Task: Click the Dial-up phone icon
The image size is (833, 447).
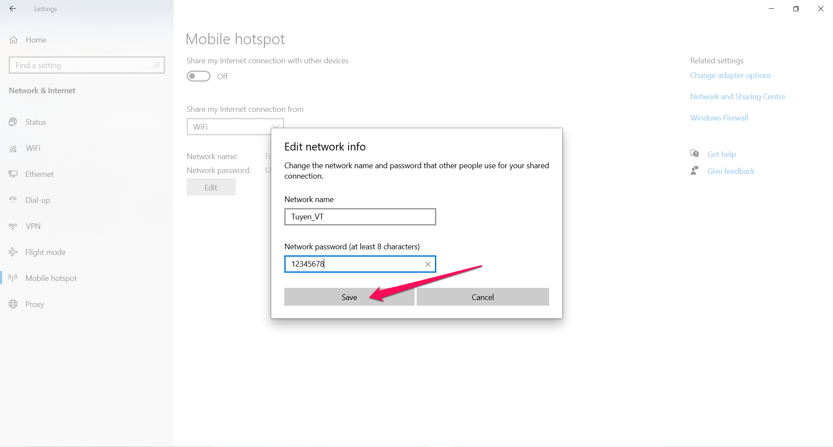Action: [13, 200]
